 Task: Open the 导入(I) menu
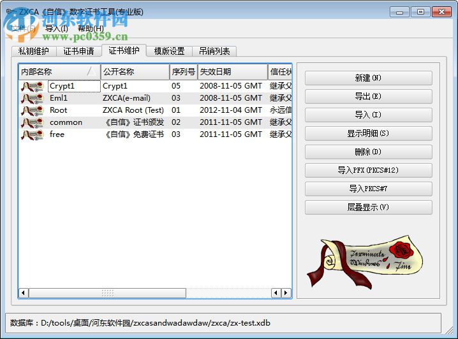tap(57, 28)
